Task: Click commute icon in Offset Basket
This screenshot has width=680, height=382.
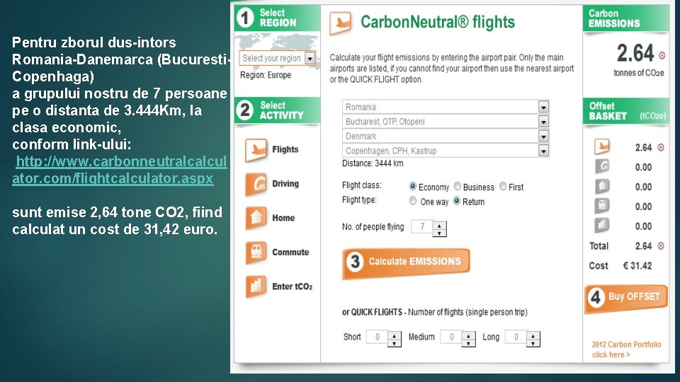Action: tap(602, 206)
